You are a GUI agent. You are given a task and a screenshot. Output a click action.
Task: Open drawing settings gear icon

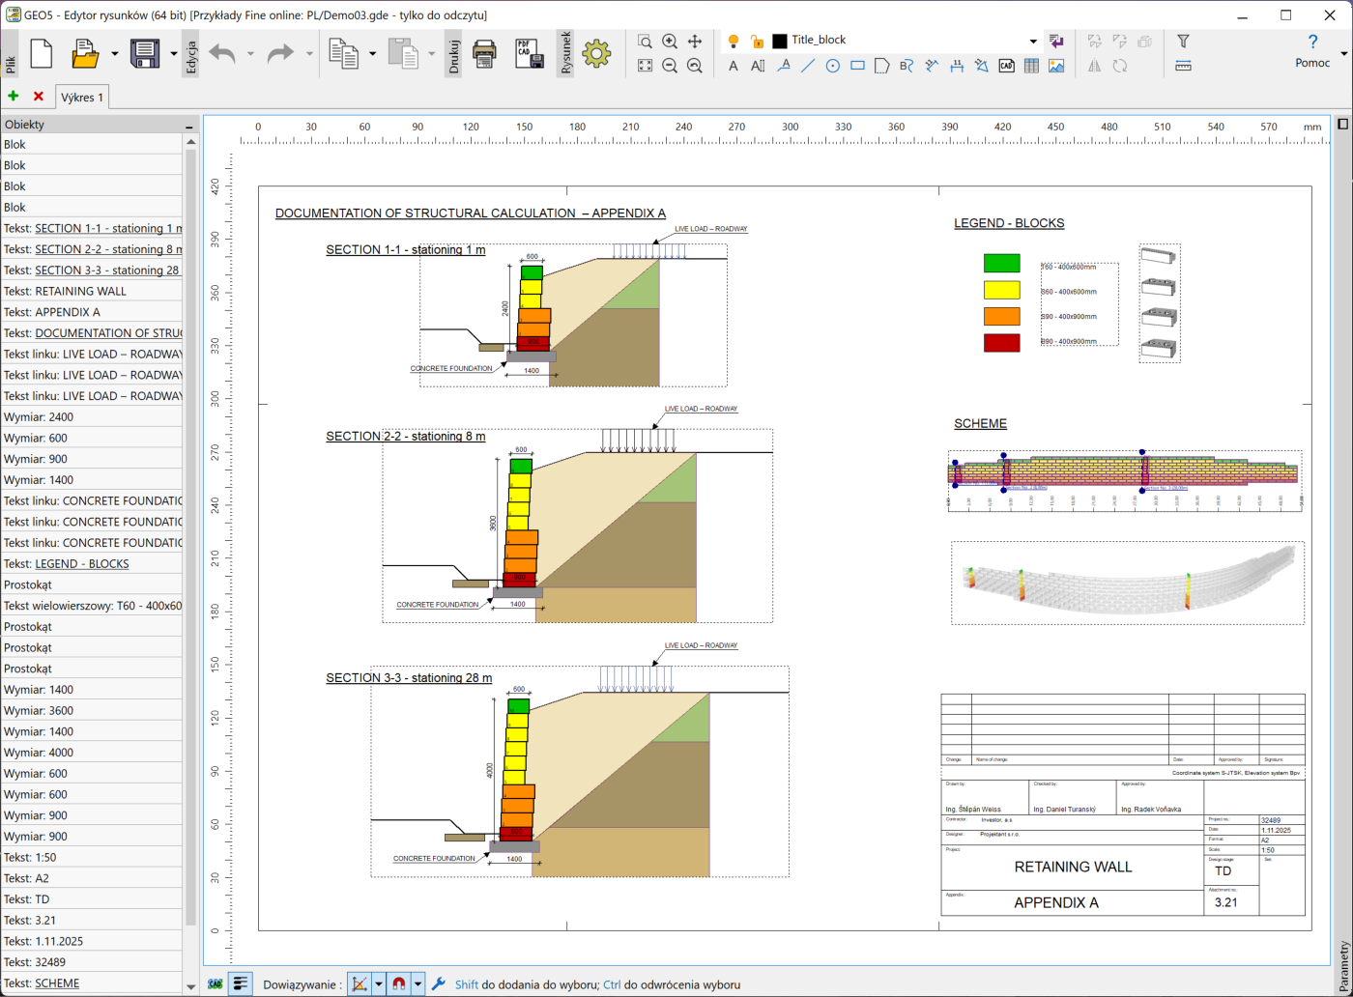click(596, 53)
